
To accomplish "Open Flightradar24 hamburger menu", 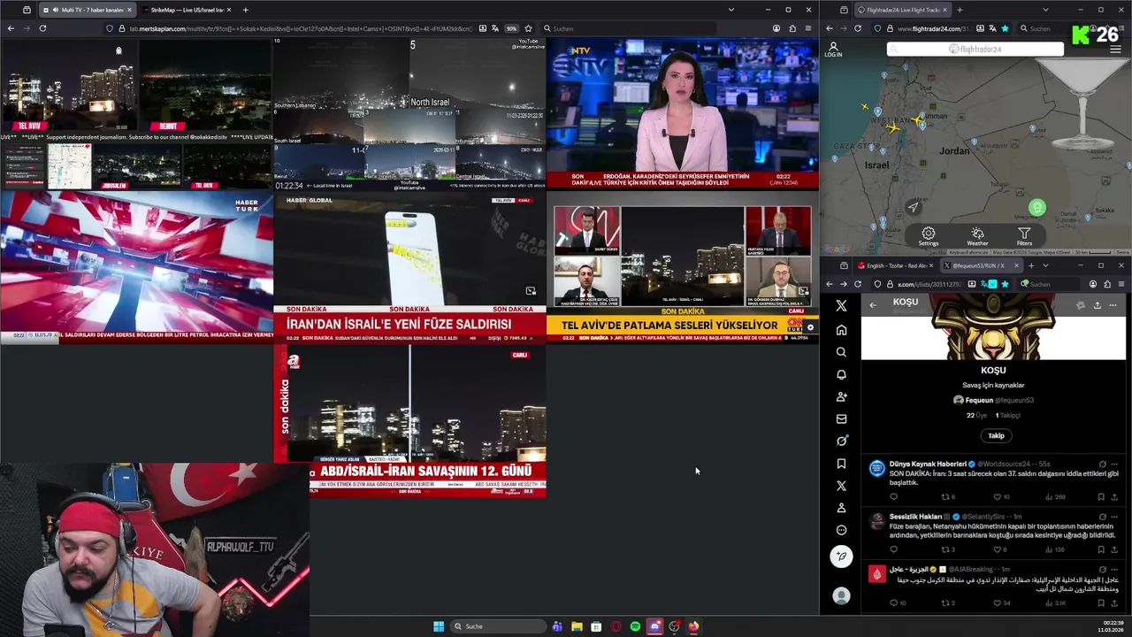I will [x=1114, y=50].
